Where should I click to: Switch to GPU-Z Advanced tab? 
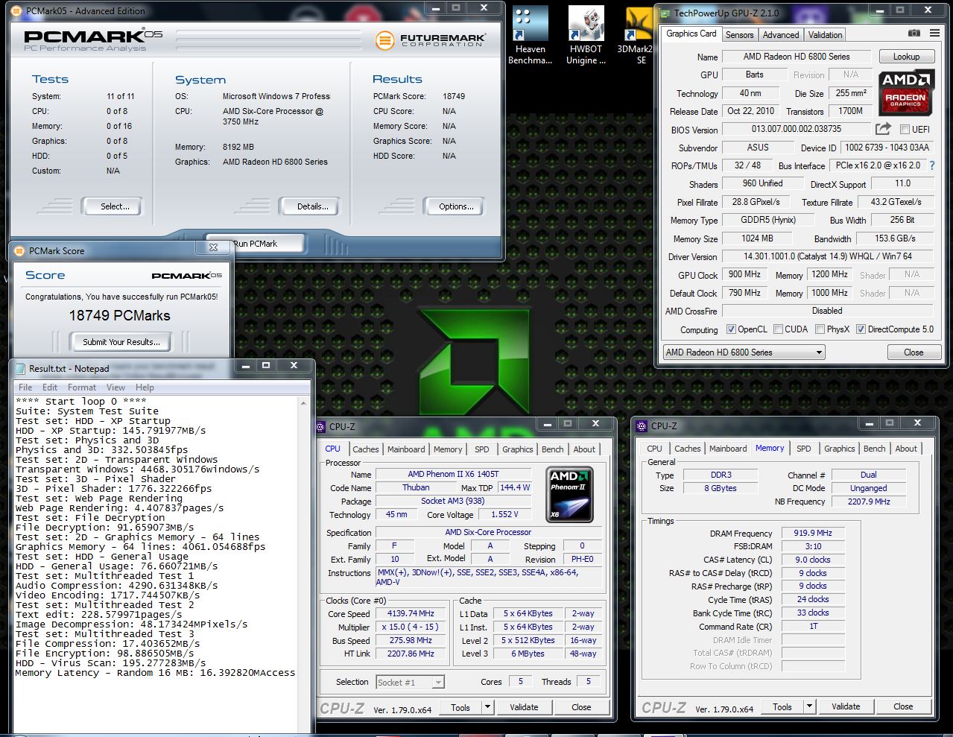tap(780, 35)
